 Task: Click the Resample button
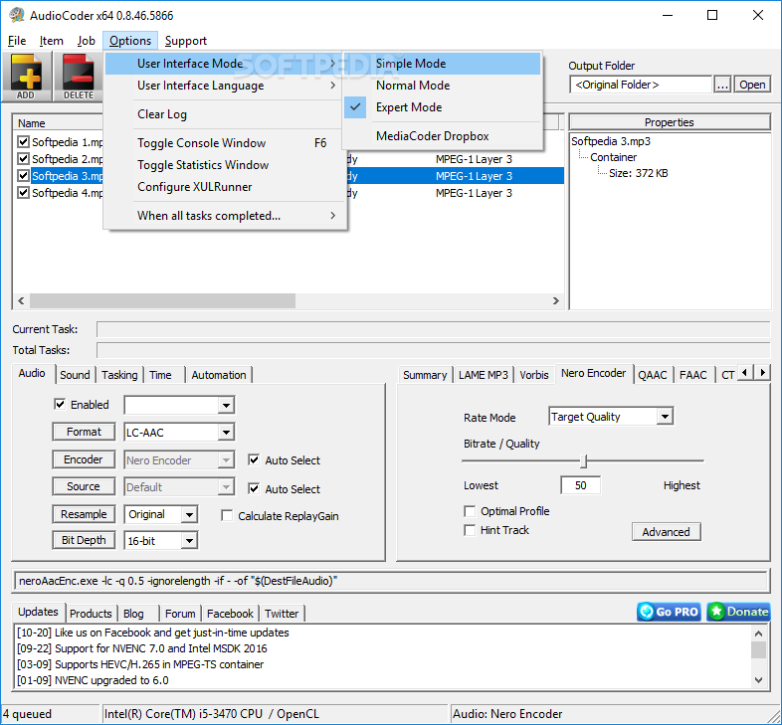(84, 514)
